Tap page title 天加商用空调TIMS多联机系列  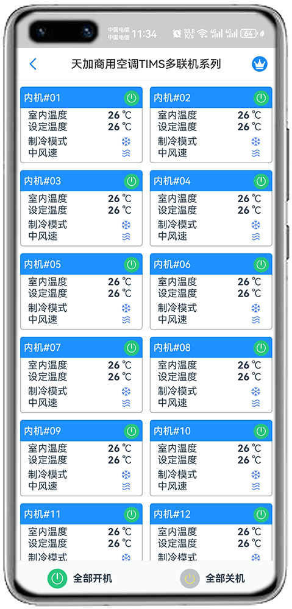click(146, 64)
